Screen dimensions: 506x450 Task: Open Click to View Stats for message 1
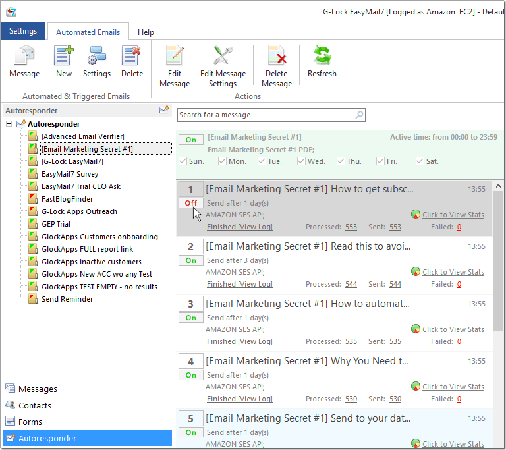[x=453, y=215]
